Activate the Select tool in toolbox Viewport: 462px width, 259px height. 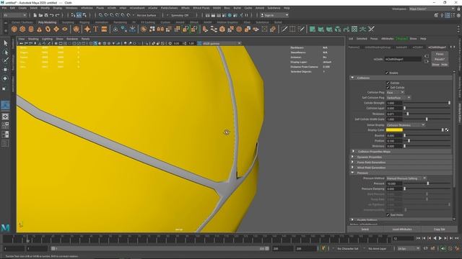[x=5, y=43]
